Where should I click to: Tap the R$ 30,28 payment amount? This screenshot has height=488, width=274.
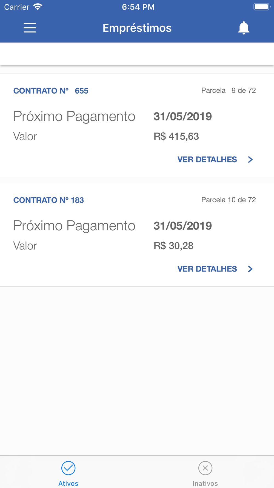click(173, 246)
